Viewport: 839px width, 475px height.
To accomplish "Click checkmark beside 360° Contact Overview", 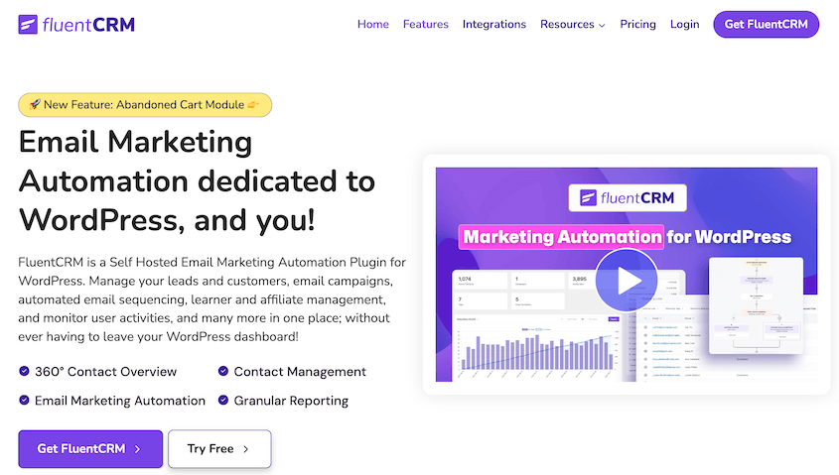I will 24,371.
